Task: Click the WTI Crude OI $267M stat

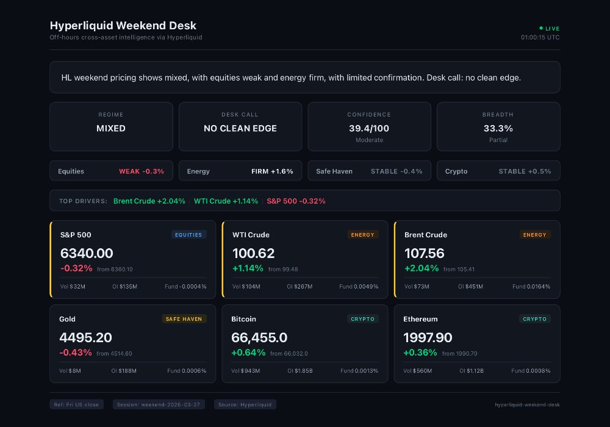Action: click(x=300, y=287)
